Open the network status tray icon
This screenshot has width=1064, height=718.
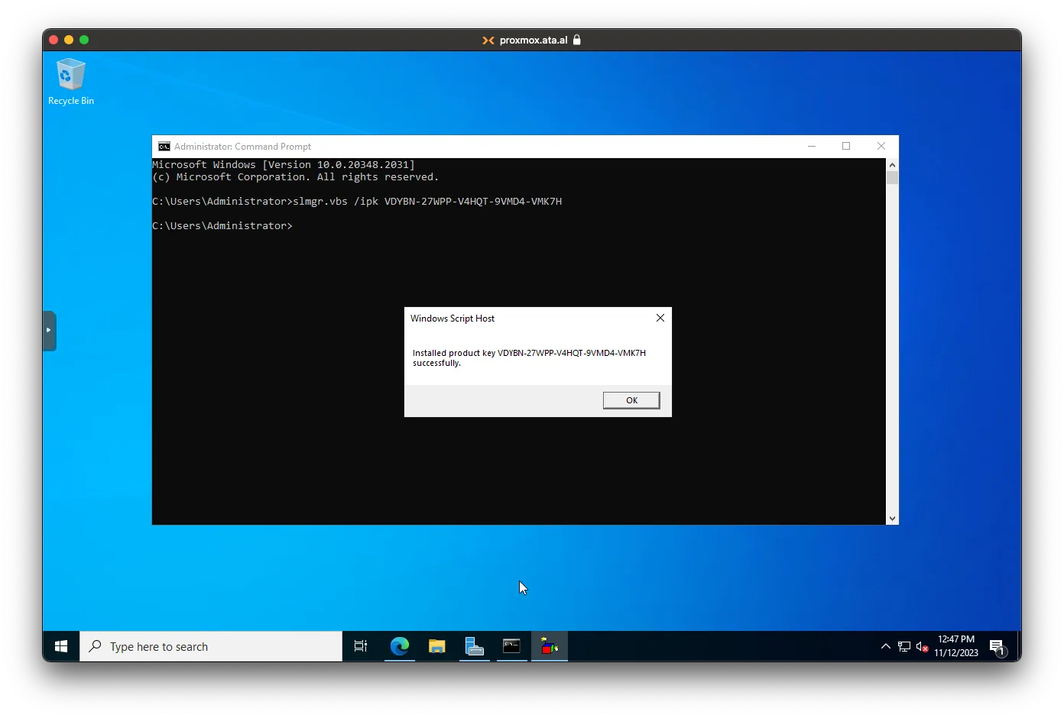tap(904, 646)
